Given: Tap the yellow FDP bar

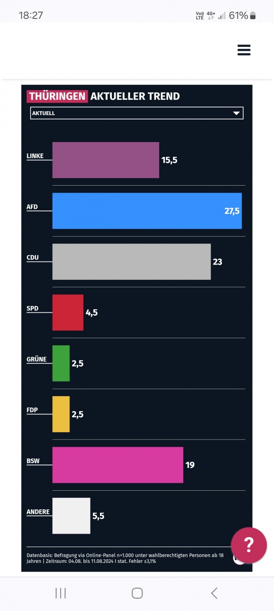Looking at the screenshot, I should (61, 414).
